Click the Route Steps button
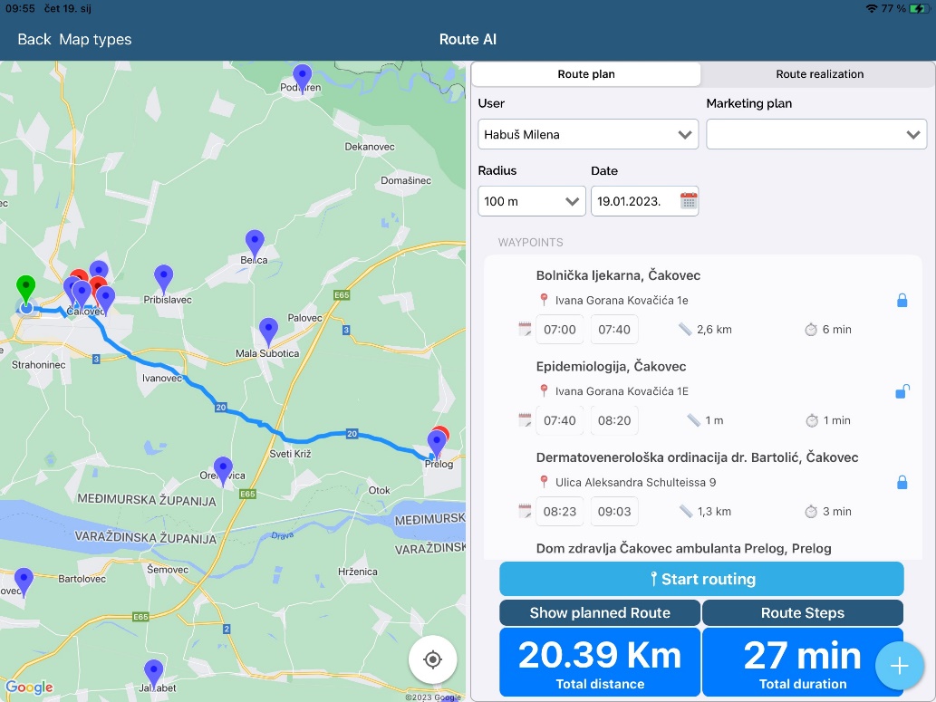The width and height of the screenshot is (936, 702). point(802,613)
